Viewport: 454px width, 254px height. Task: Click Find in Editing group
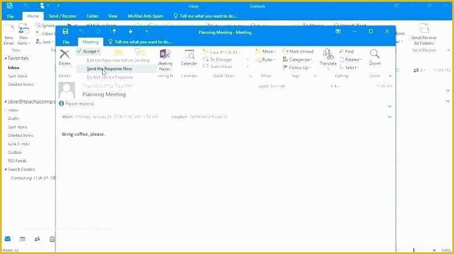click(347, 51)
